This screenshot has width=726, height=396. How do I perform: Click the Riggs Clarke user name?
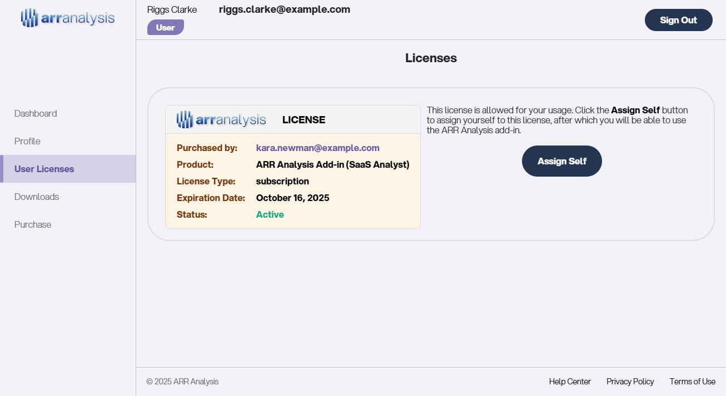click(x=172, y=9)
